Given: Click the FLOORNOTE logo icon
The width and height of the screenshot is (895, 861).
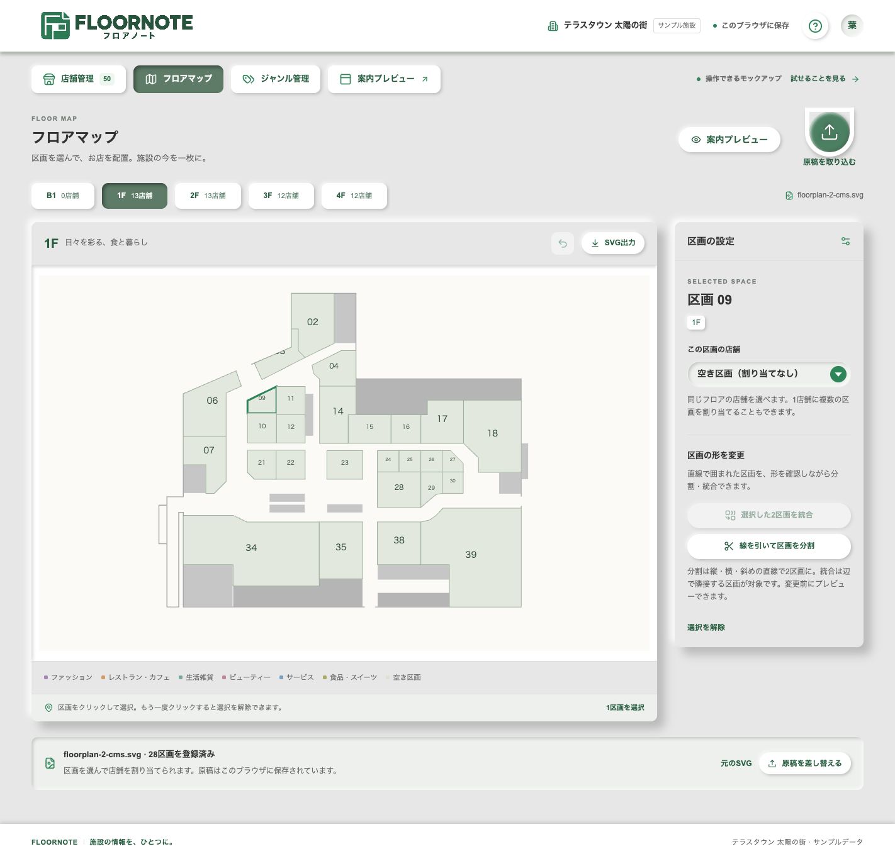Looking at the screenshot, I should 55,25.
